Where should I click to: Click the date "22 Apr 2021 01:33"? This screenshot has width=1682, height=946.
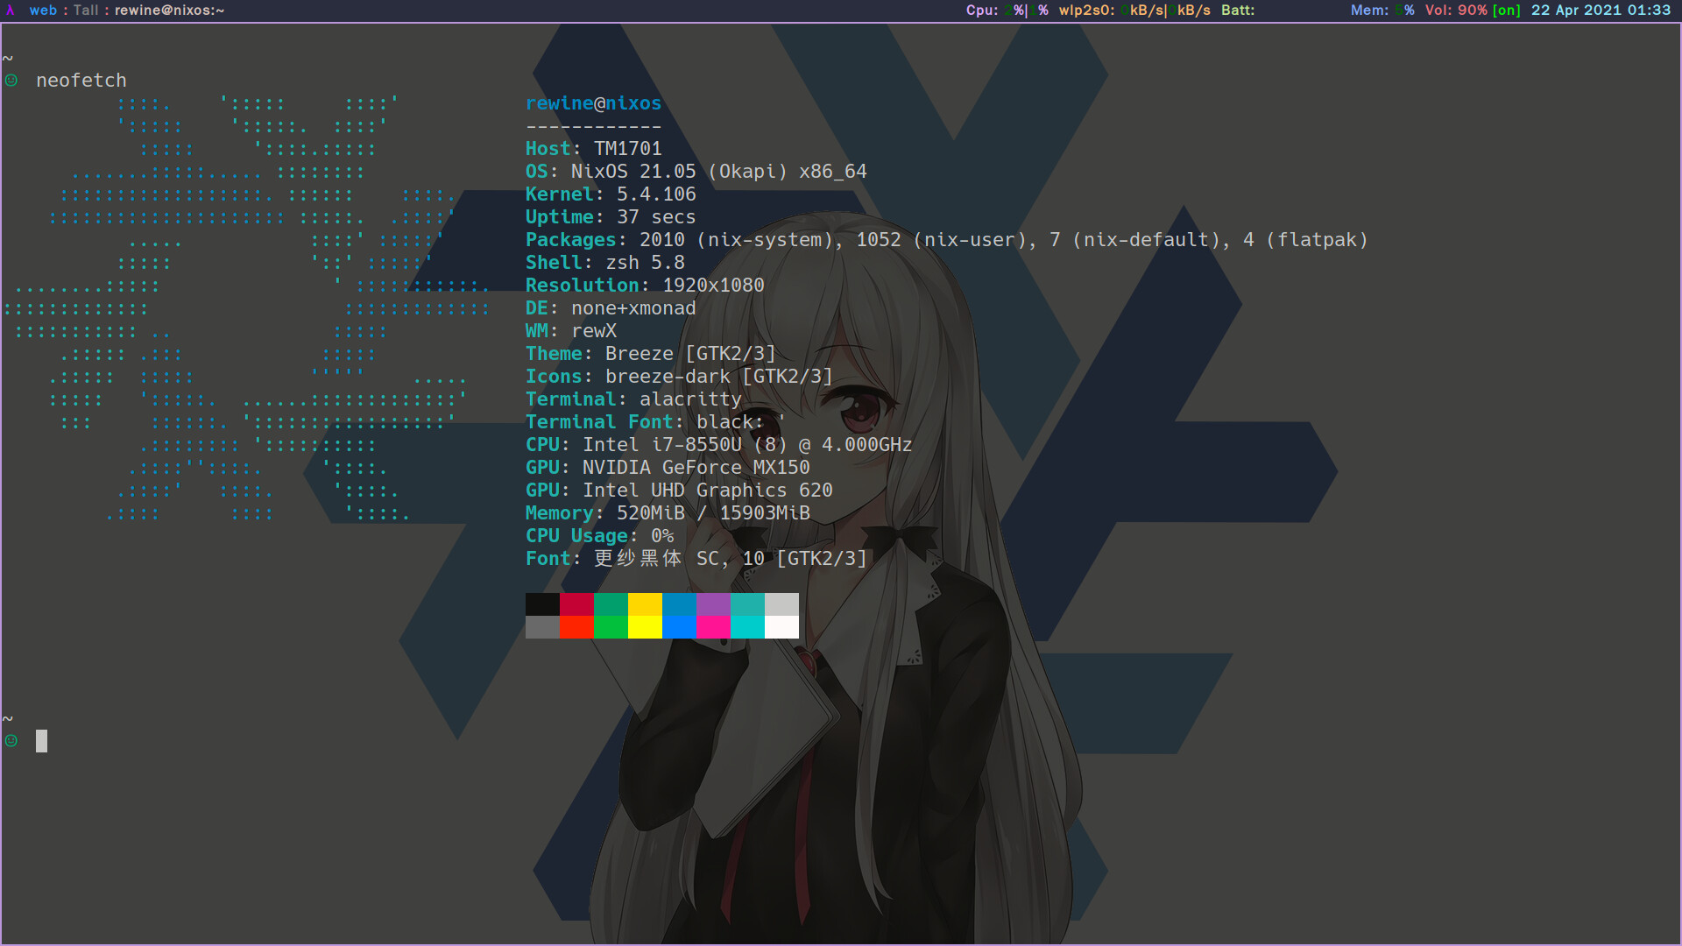point(1601,11)
